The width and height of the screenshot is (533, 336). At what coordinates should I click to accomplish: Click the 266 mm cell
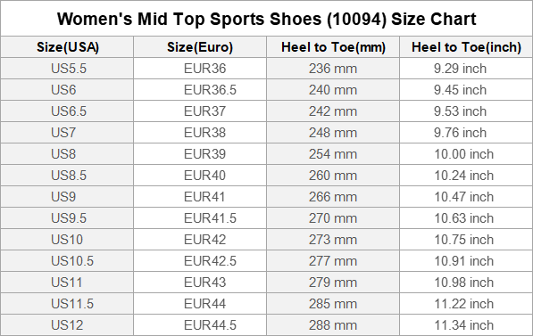[x=333, y=197]
